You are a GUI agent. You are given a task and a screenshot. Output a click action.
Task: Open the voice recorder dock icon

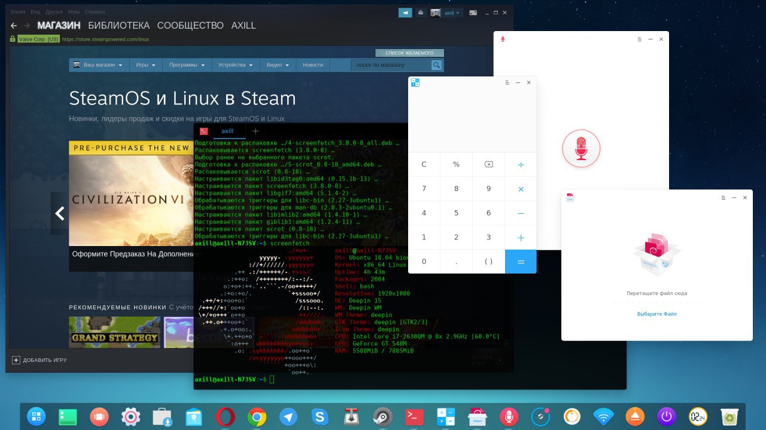(x=509, y=416)
